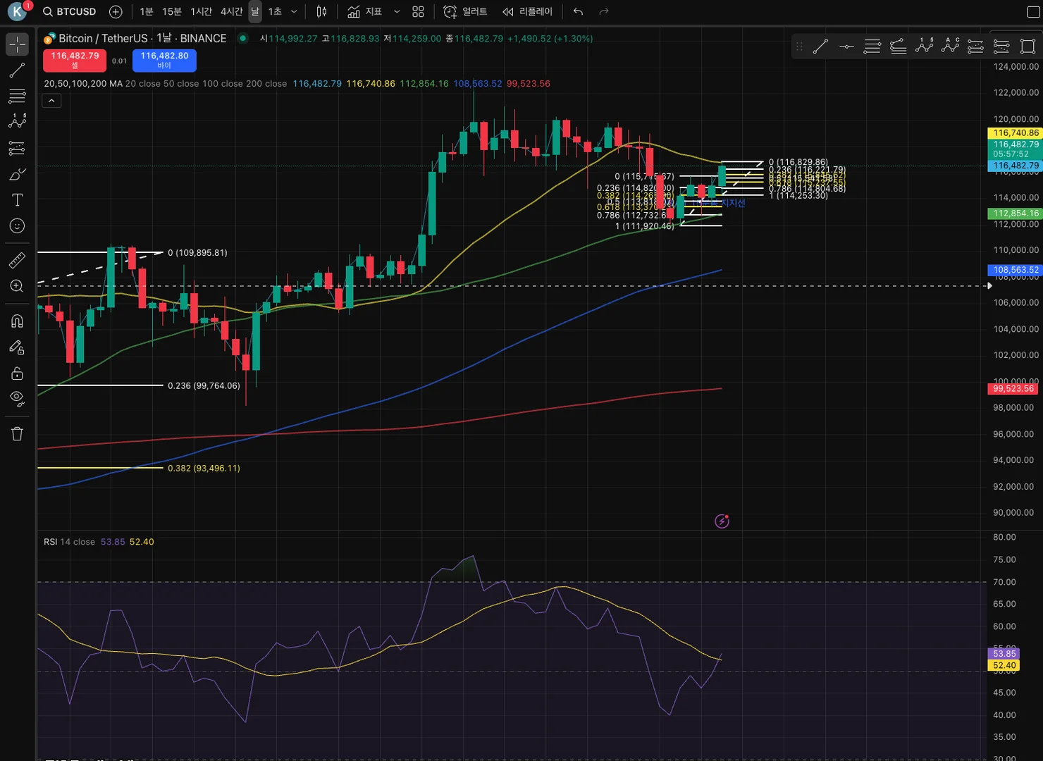Click the lightning event icon on chart

pyautogui.click(x=722, y=521)
